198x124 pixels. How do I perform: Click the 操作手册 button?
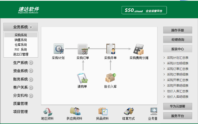coord(177,30)
